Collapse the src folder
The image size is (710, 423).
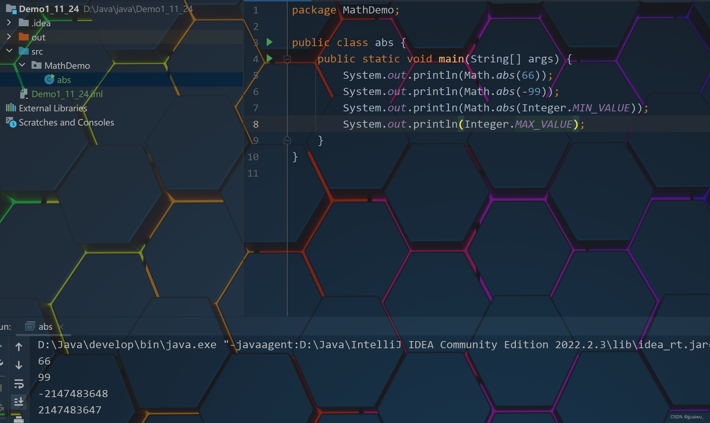9,51
